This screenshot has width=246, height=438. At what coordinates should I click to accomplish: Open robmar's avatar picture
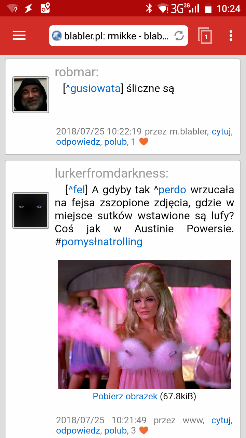[x=31, y=95]
